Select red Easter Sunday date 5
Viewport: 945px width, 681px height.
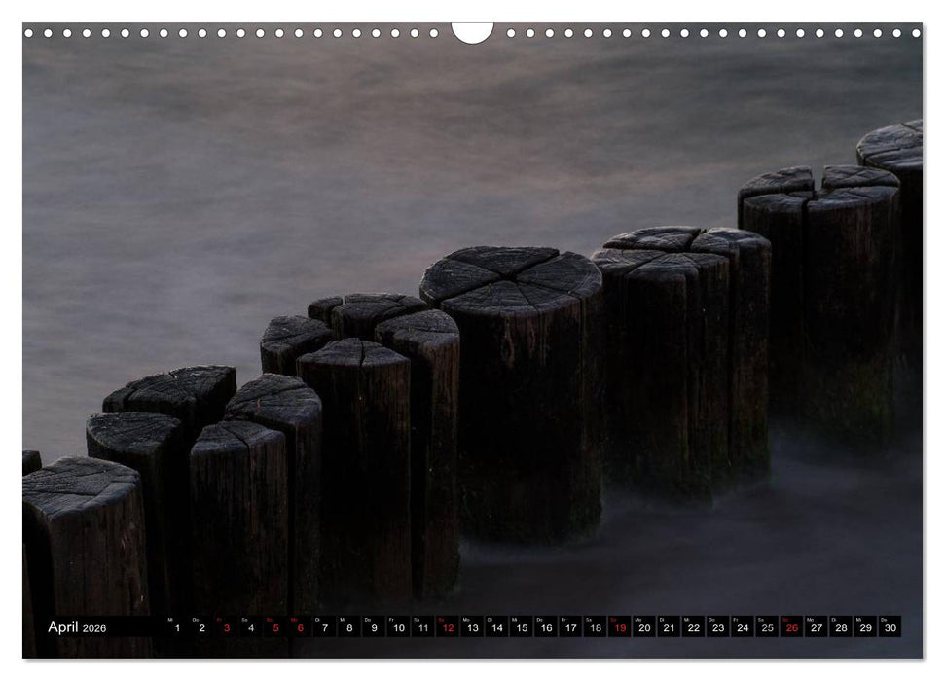[277, 626]
